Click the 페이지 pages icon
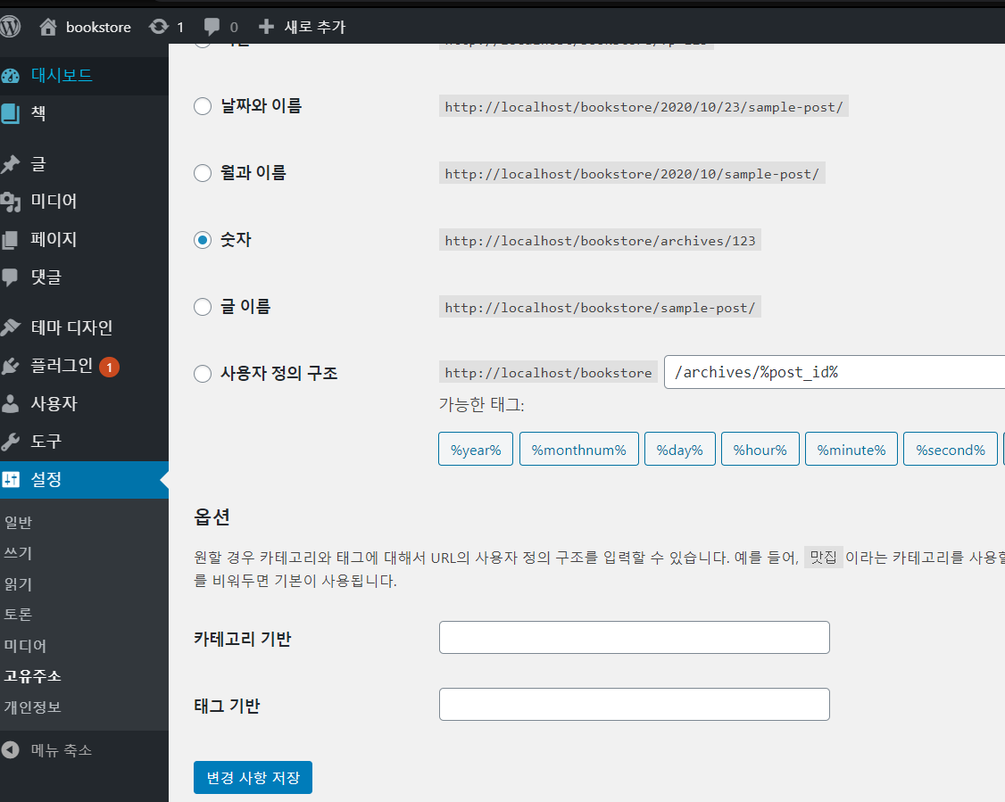1005x802 pixels. tap(10, 240)
